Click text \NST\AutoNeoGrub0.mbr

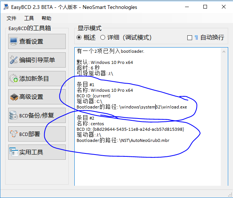point(144,140)
